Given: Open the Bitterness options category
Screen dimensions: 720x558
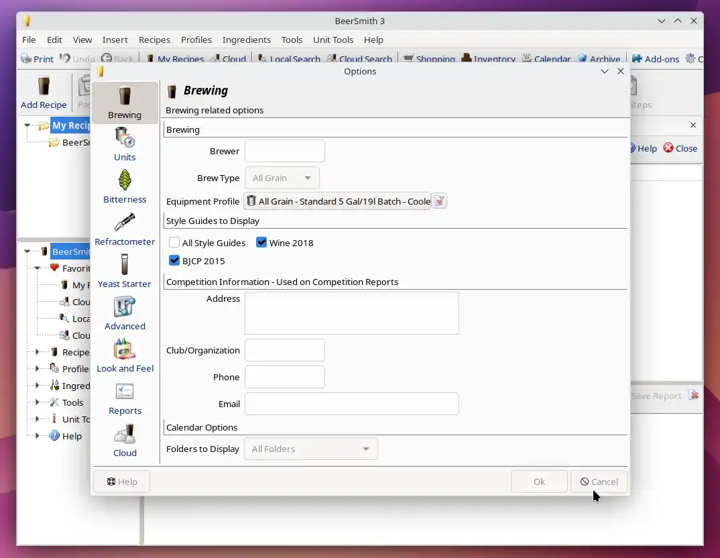Looking at the screenshot, I should click(x=125, y=187).
